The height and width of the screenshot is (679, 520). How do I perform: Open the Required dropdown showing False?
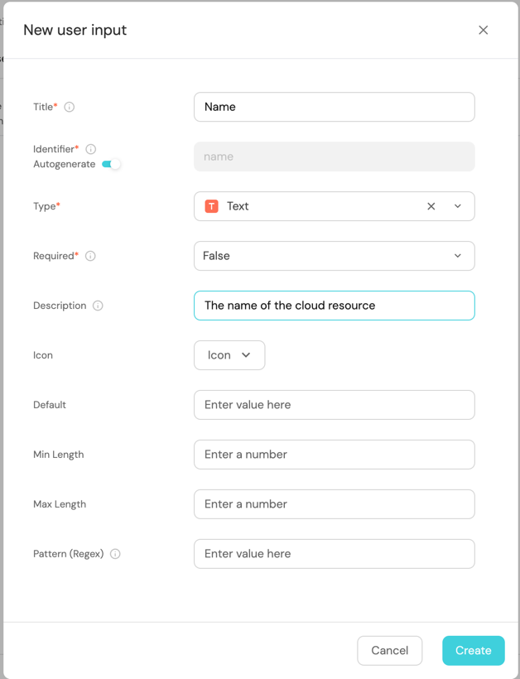(x=334, y=256)
